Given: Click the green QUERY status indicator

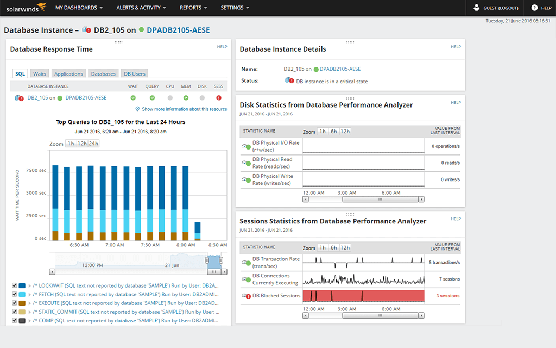Looking at the screenshot, I should (151, 98).
